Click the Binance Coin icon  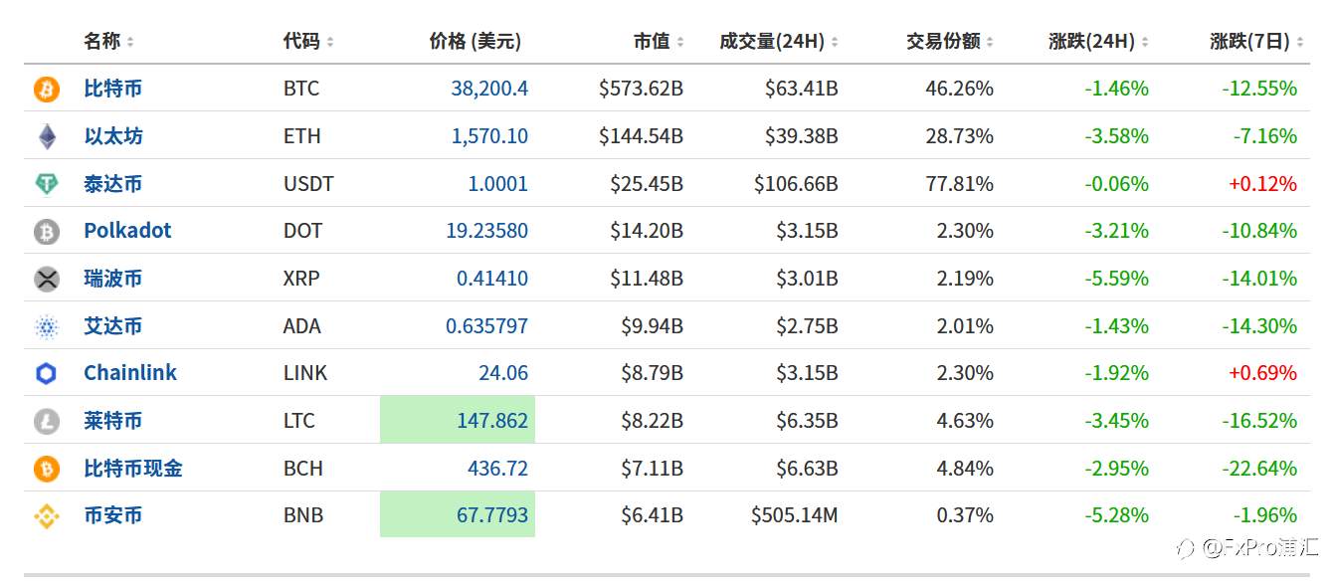47,516
